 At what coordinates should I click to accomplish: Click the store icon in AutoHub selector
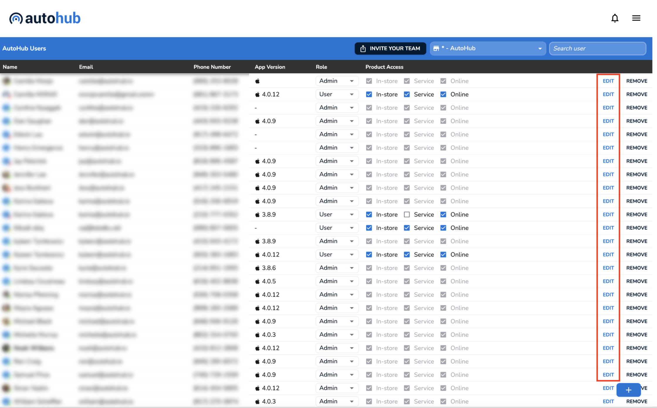(x=436, y=49)
